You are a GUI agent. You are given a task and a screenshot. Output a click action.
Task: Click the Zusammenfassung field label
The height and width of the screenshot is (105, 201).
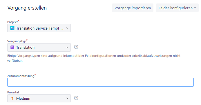pyautogui.click(x=21, y=76)
